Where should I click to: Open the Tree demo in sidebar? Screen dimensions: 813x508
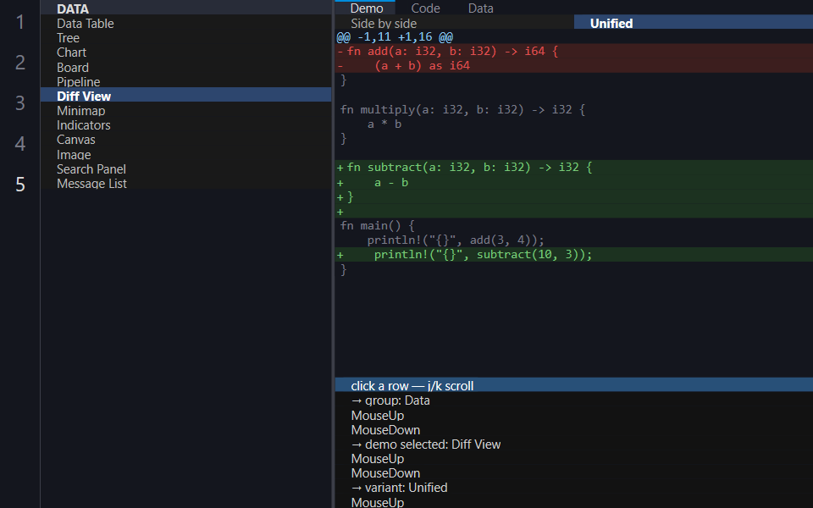(185, 38)
